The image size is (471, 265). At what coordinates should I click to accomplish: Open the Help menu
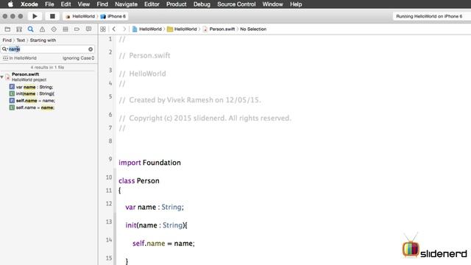296,4
